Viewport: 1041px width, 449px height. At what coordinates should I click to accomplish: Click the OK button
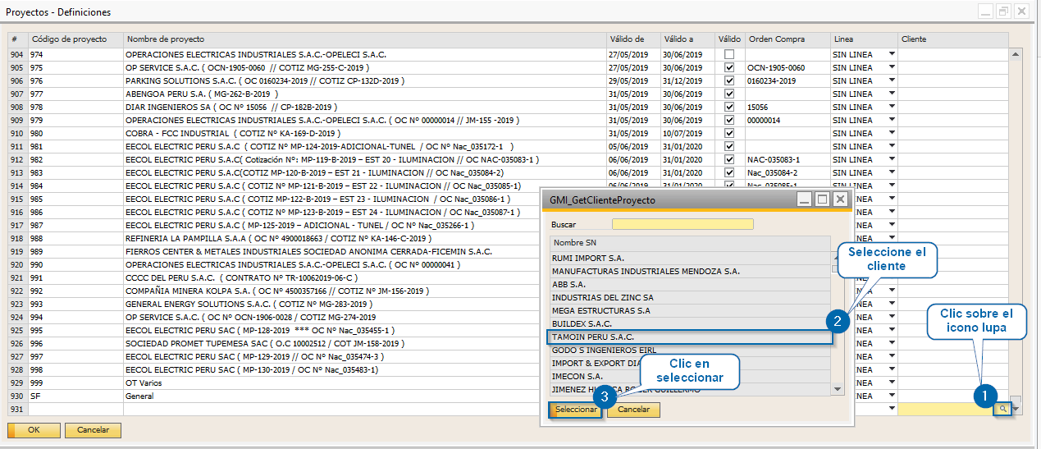click(x=34, y=430)
